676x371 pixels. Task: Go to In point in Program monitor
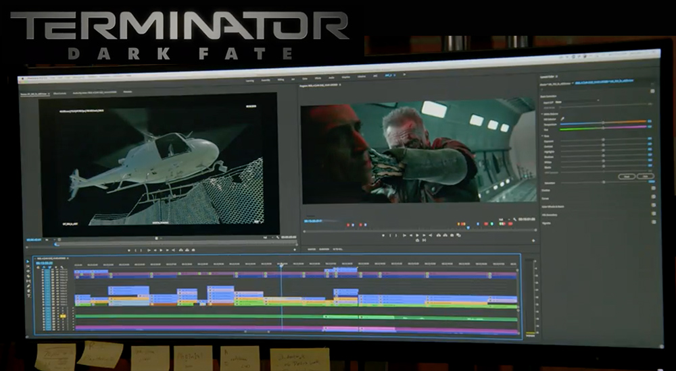tap(404, 235)
